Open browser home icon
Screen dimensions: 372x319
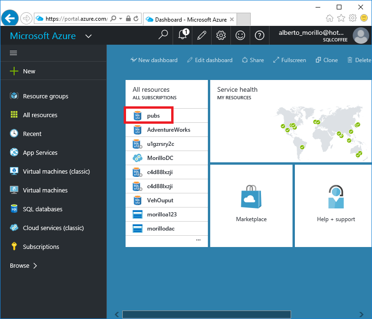coord(329,18)
